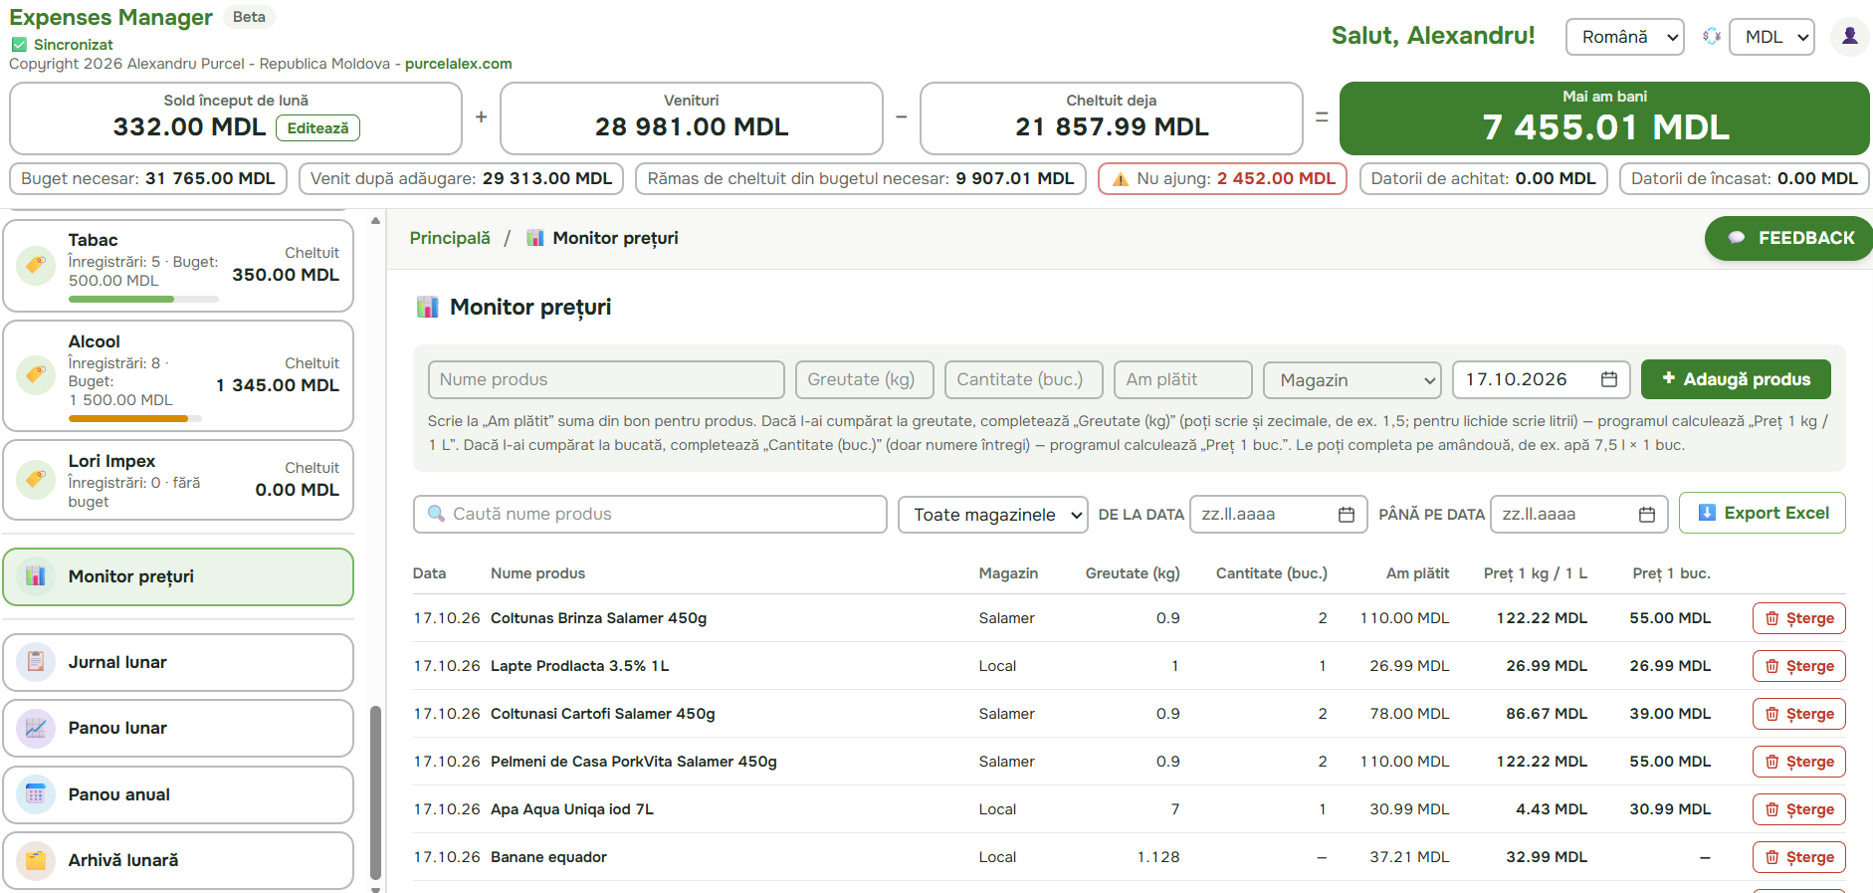Click the Monitor prețuri sidebar chart icon
Screen dimensions: 1873x893
[36, 576]
